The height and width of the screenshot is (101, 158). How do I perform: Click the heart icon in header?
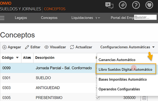coord(149,5)
